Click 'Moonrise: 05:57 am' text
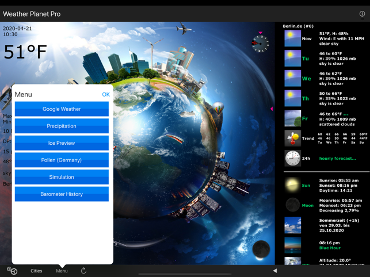Image resolution: width=370 pixels, height=277 pixels. pos(341,201)
